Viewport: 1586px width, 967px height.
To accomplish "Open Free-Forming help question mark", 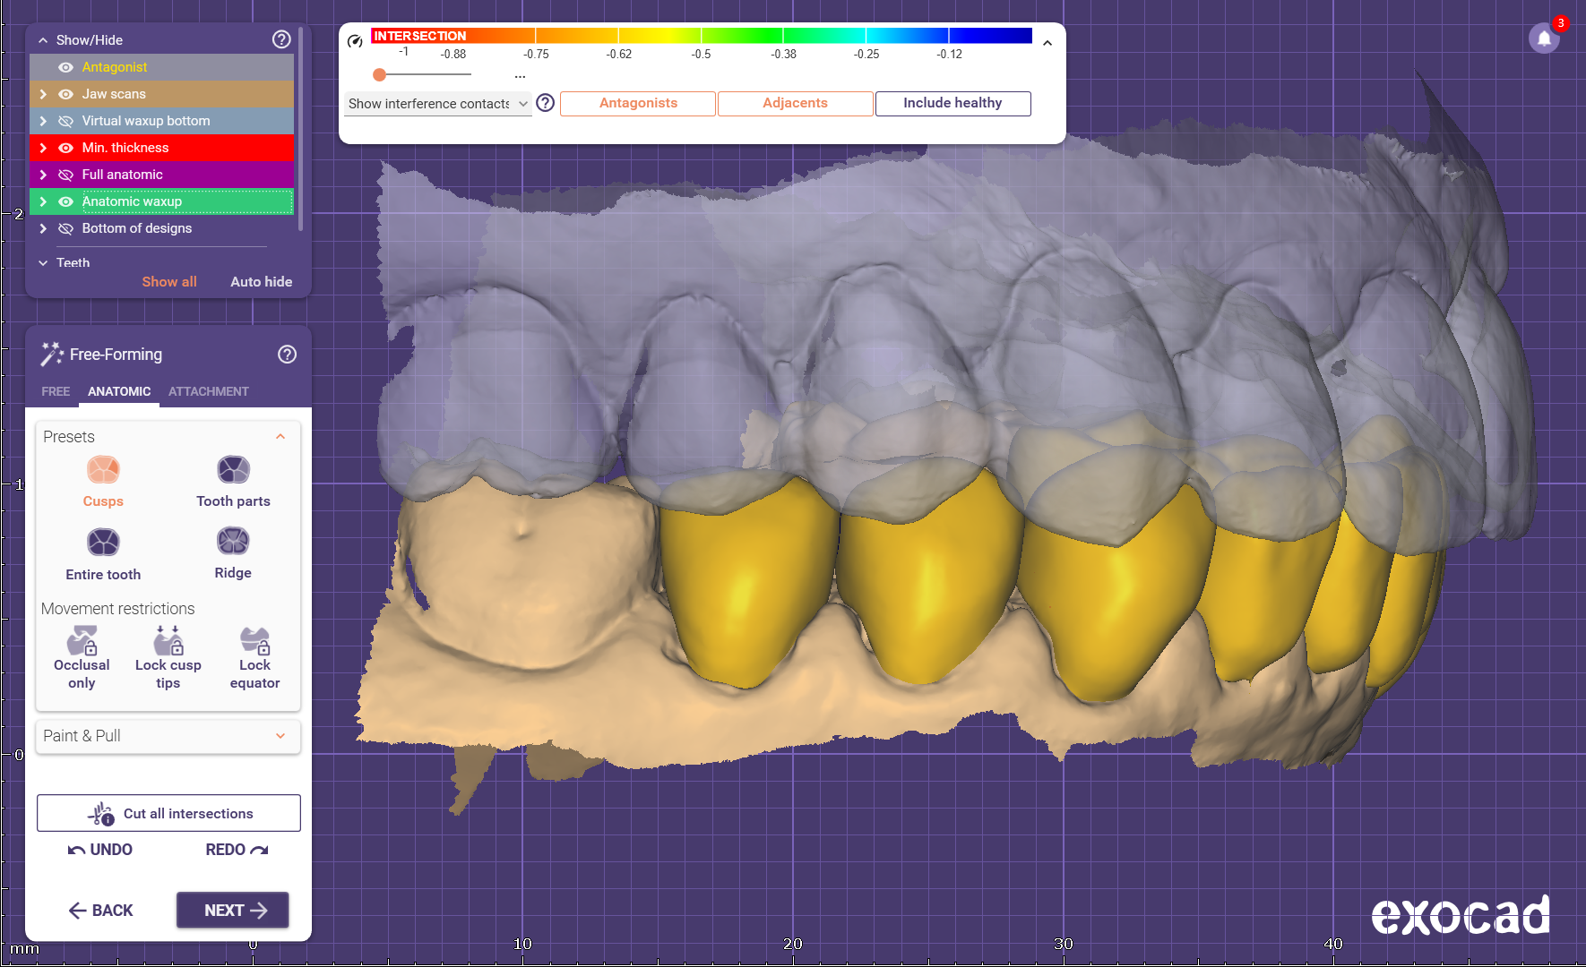I will (287, 355).
